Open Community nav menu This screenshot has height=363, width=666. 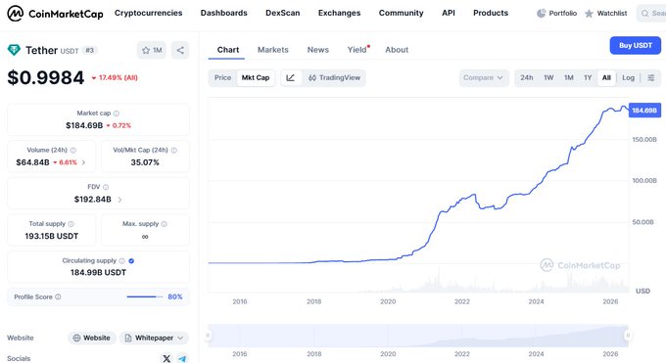[401, 13]
